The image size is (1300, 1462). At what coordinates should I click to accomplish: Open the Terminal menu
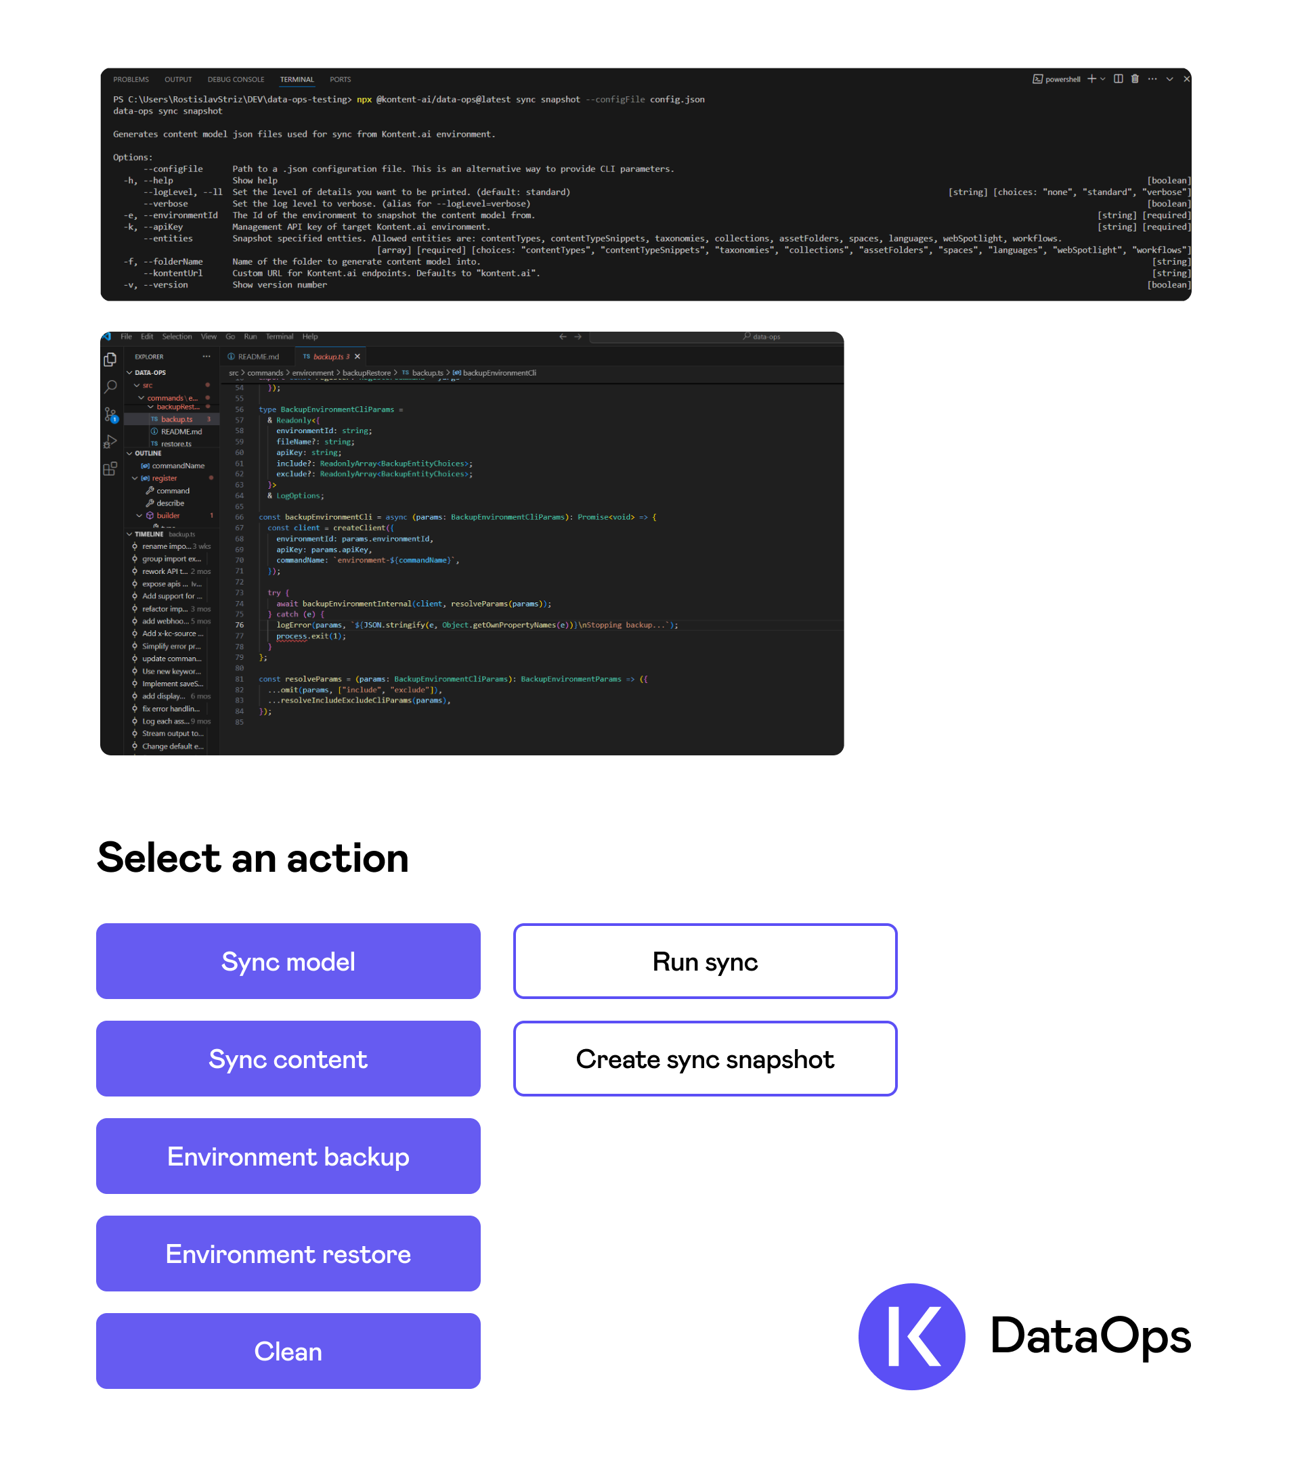280,336
